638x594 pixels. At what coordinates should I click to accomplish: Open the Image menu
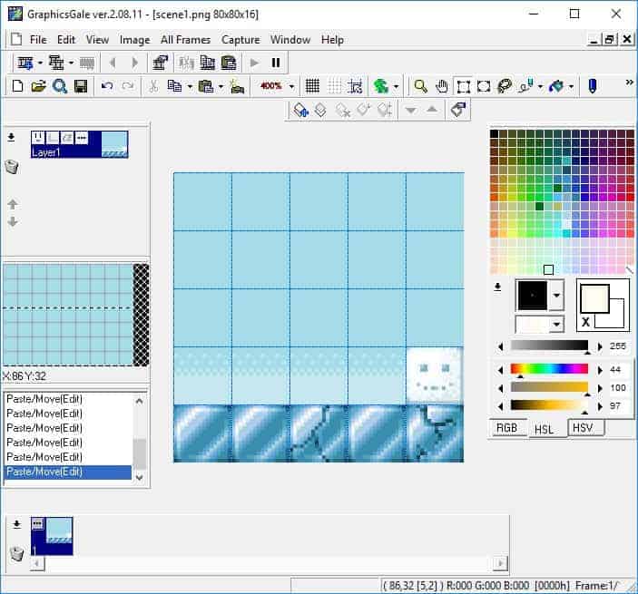click(x=134, y=40)
